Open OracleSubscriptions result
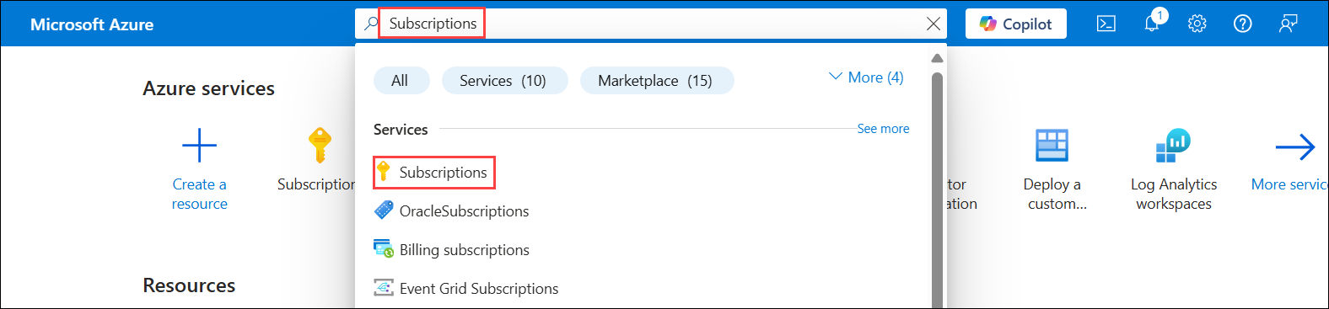Screen dimensions: 1329x309 (452, 210)
